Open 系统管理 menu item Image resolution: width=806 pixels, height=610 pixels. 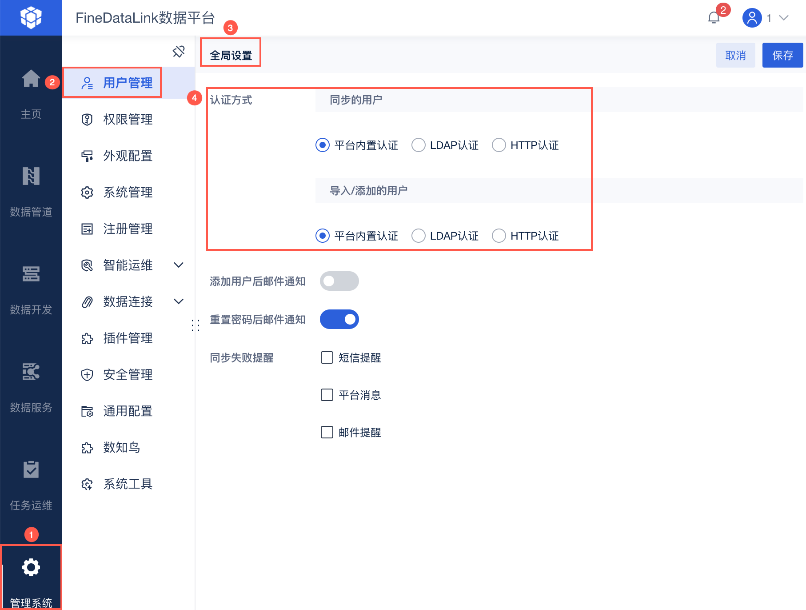129,193
